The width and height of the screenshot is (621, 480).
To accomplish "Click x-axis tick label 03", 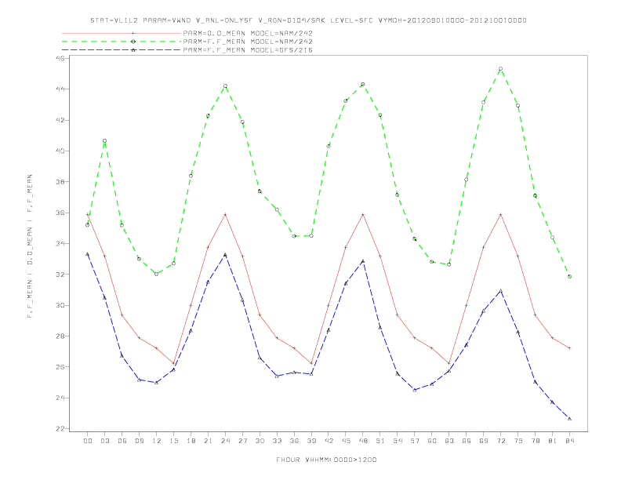I will (x=104, y=441).
